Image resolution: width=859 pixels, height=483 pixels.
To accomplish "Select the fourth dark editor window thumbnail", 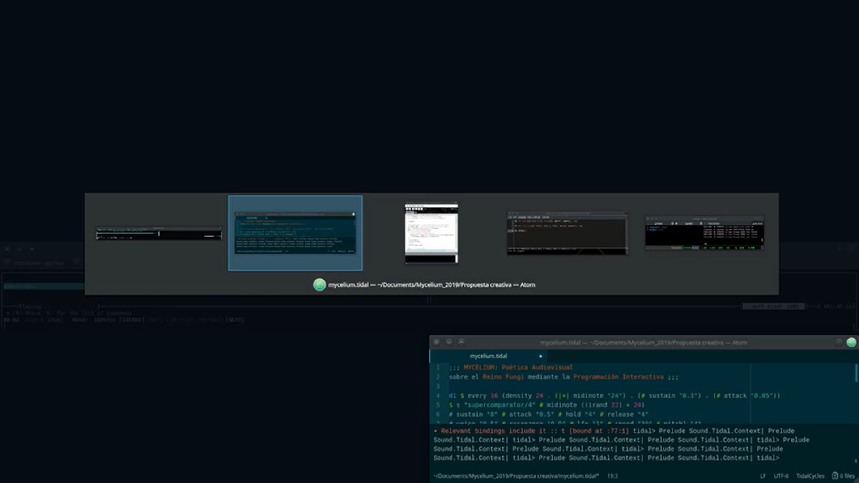I will tap(567, 233).
